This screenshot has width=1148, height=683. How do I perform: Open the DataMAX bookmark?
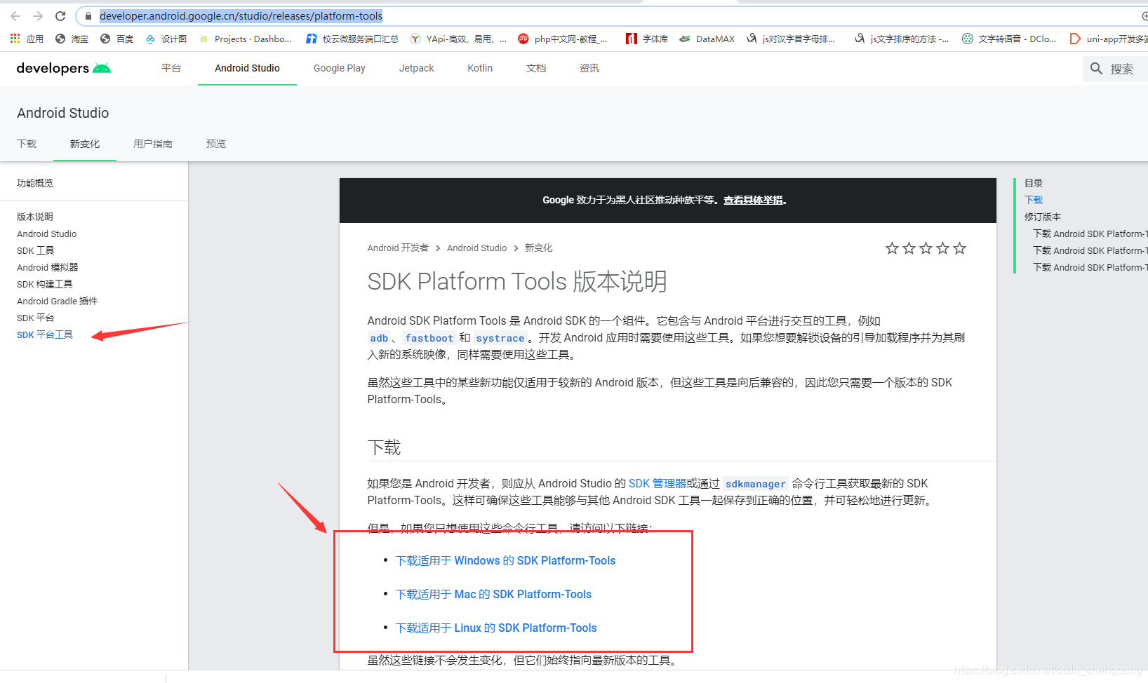[707, 39]
